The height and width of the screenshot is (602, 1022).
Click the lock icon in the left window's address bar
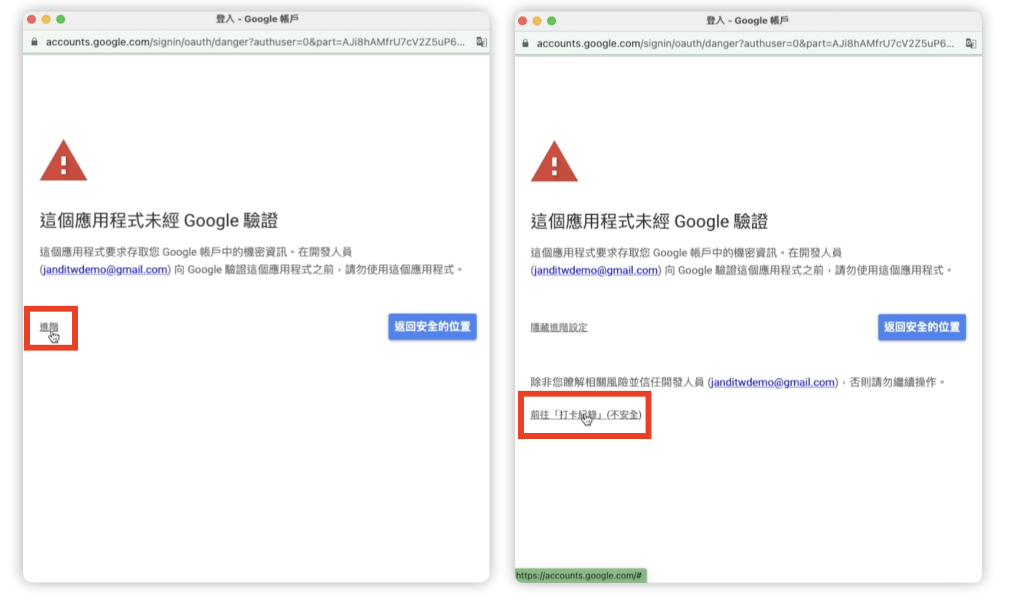pos(34,42)
